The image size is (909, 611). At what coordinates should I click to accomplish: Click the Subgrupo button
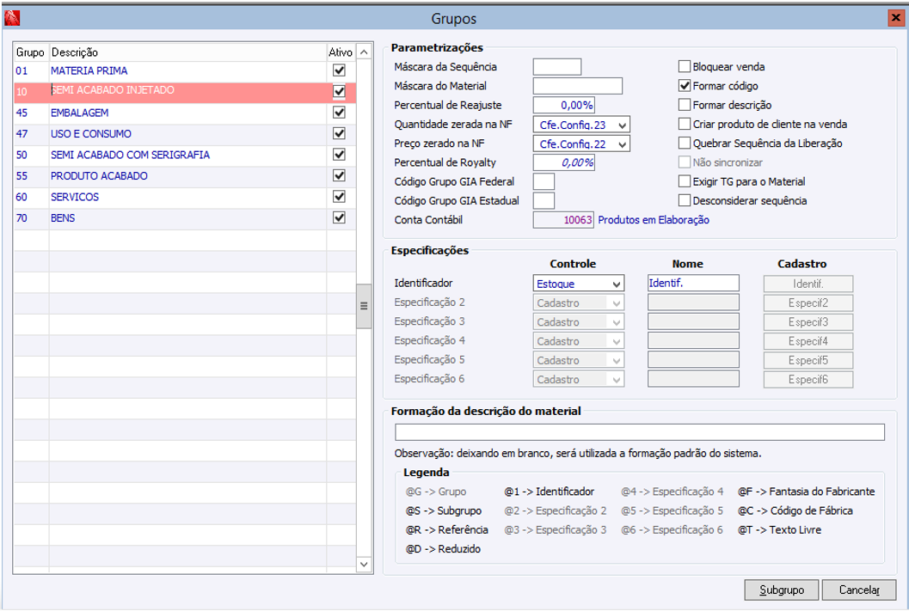(782, 590)
